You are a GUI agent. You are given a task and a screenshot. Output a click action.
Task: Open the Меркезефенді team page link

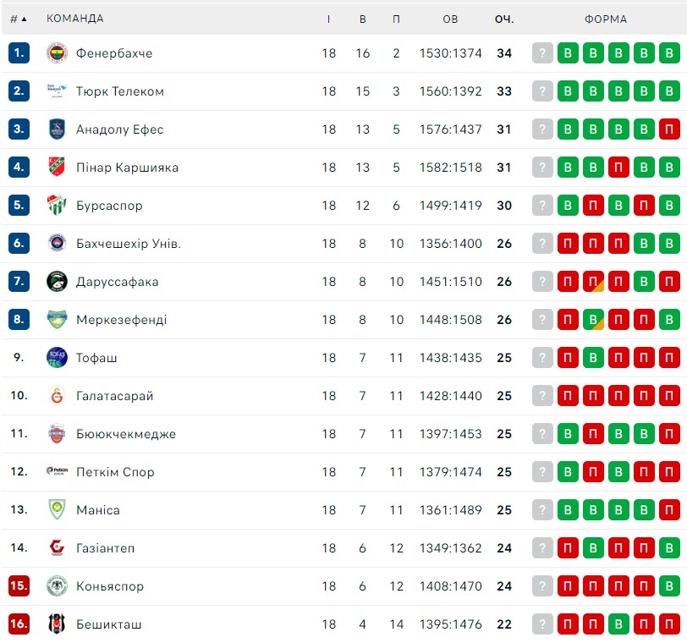click(x=121, y=319)
